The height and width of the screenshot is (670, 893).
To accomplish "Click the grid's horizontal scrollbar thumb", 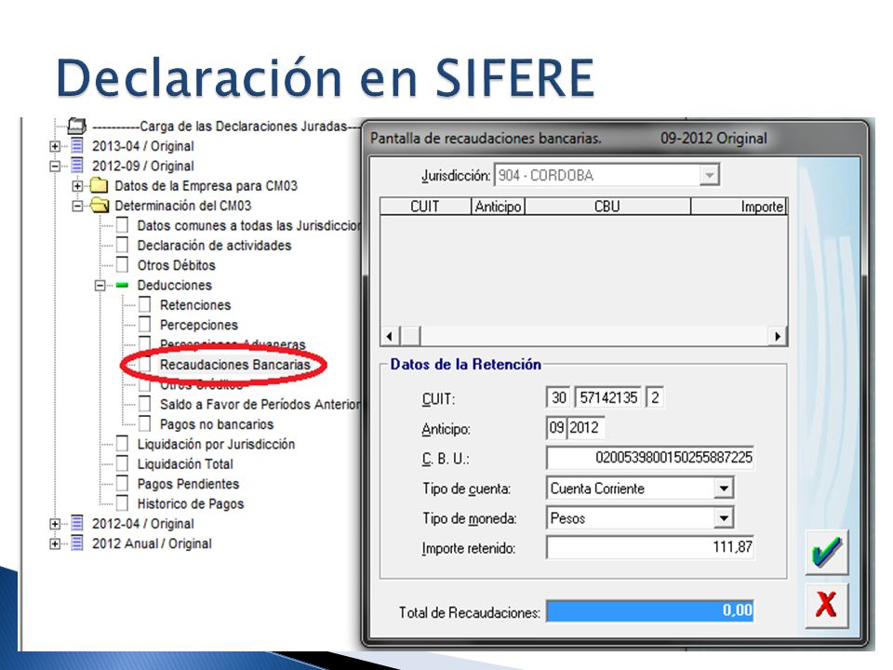I will pyautogui.click(x=410, y=336).
